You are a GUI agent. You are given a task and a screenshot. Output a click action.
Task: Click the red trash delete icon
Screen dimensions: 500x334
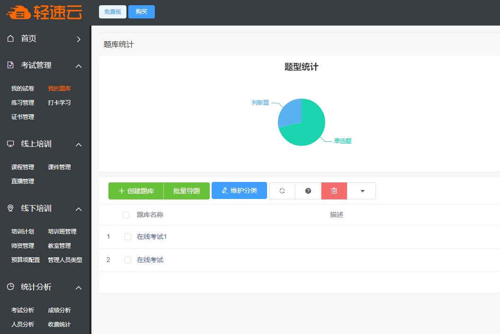point(334,190)
